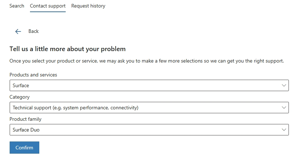Select the Contact support tab
This screenshot has width=301, height=164.
[47, 6]
